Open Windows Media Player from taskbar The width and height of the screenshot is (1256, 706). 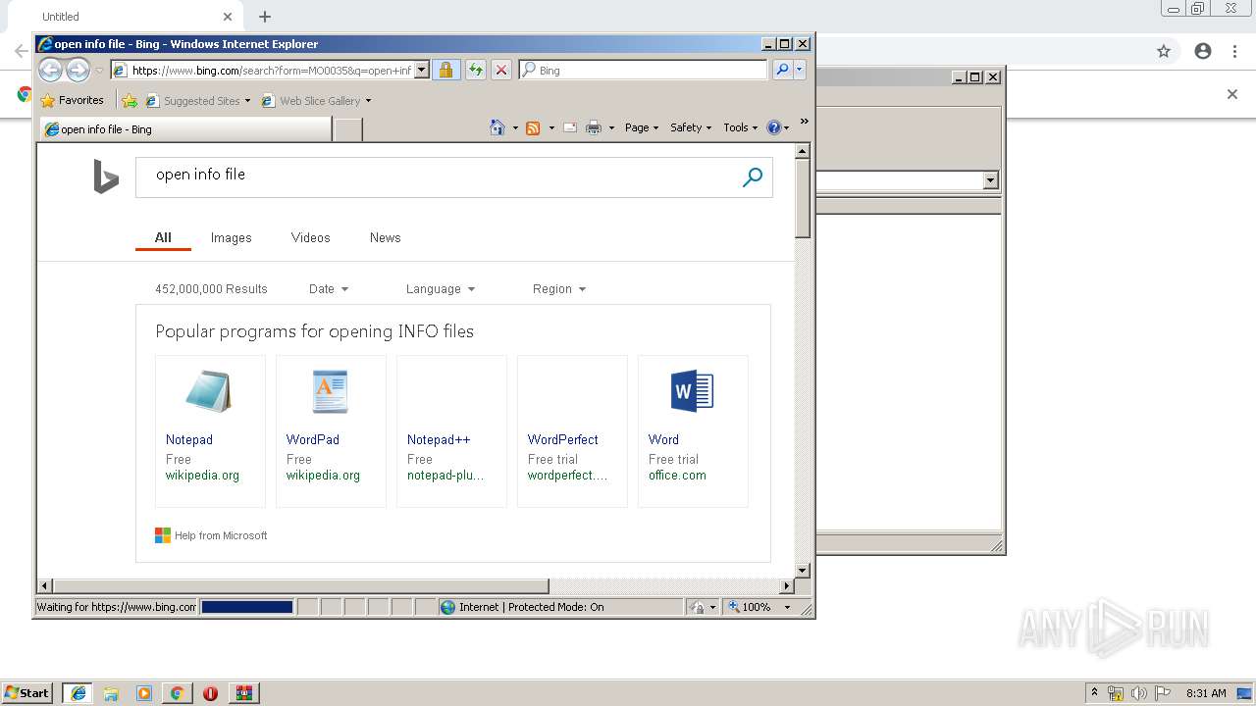(144, 693)
